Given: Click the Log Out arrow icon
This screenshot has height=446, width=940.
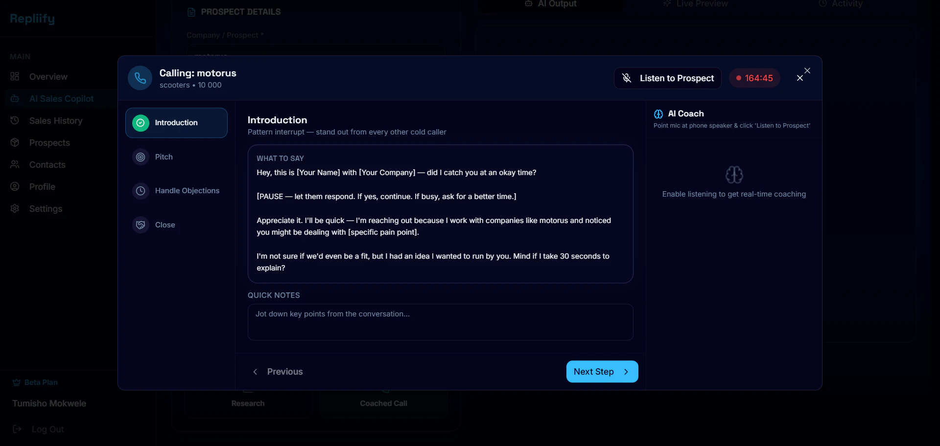Looking at the screenshot, I should tap(17, 429).
